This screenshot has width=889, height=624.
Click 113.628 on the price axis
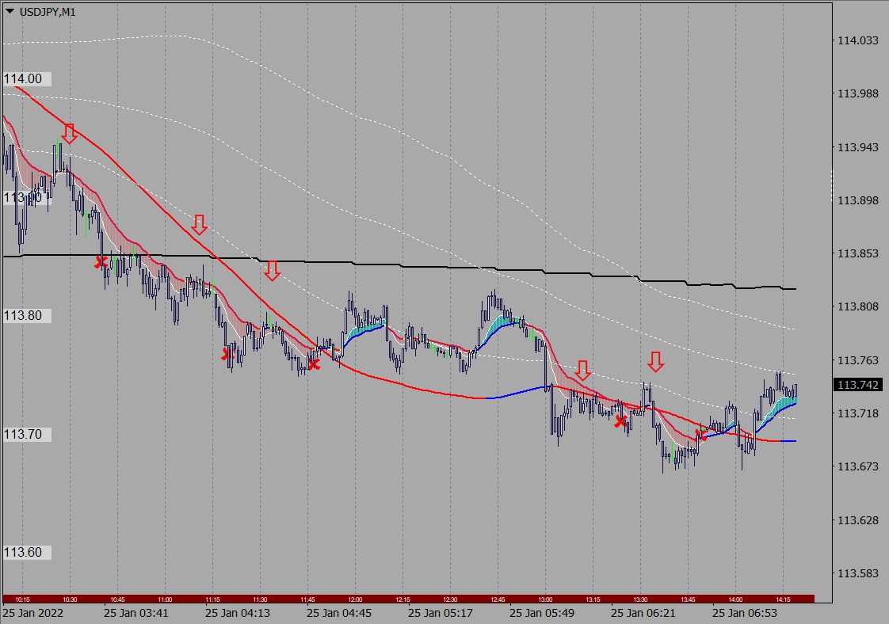click(x=858, y=520)
